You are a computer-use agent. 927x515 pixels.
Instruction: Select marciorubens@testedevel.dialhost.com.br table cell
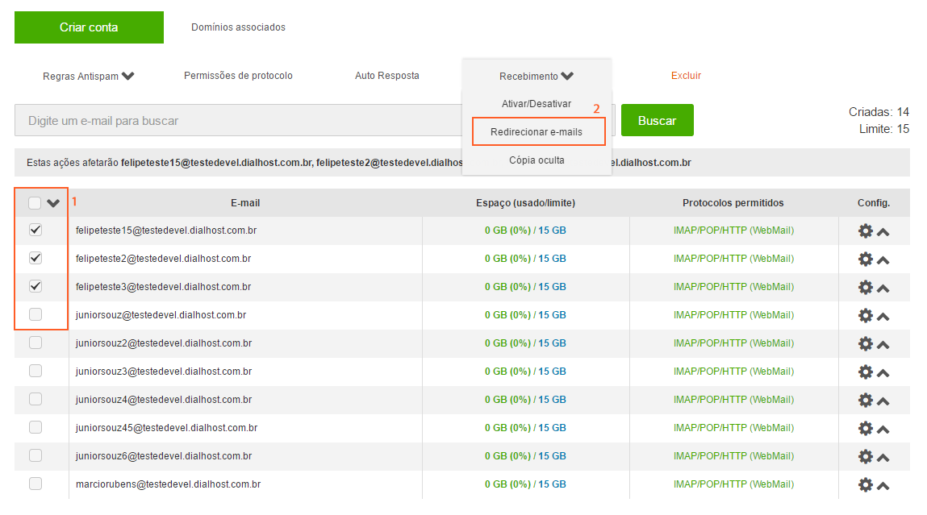168,484
